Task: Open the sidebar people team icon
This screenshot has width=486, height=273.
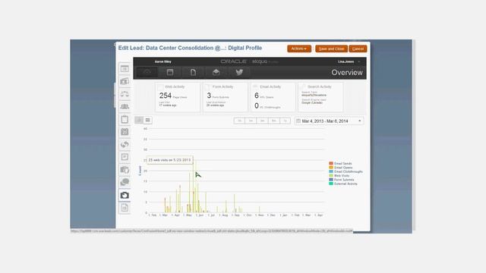Action: point(125,106)
